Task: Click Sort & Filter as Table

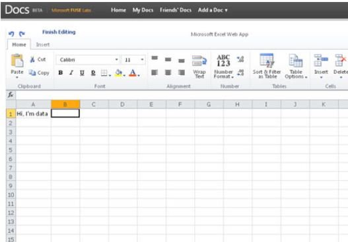Action: pyautogui.click(x=267, y=66)
